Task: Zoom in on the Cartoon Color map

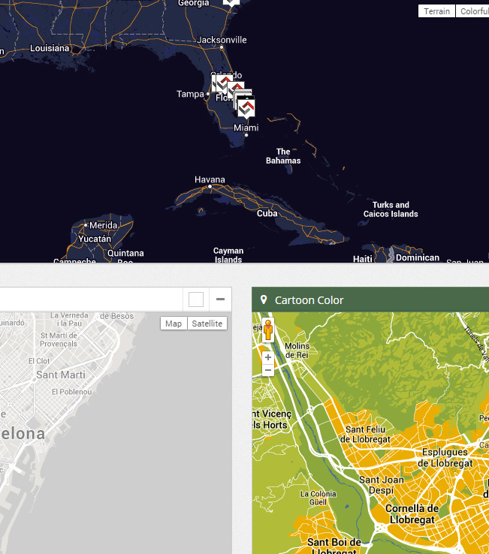Action: pyautogui.click(x=268, y=357)
